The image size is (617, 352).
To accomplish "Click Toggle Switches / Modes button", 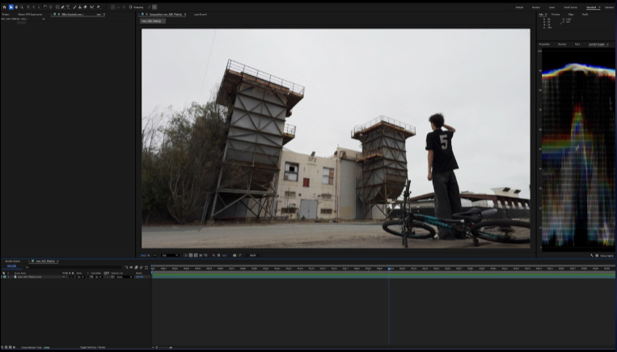I will [92, 347].
